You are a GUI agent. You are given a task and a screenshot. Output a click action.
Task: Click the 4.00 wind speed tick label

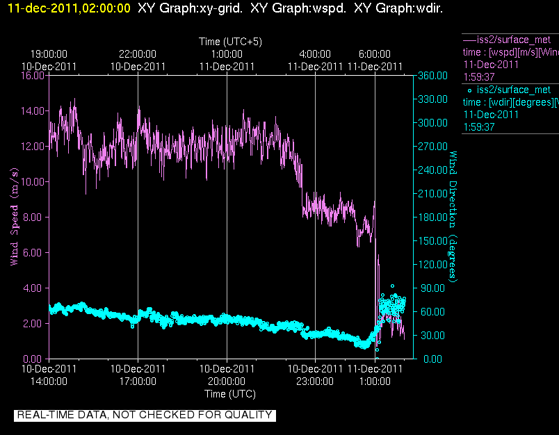(34, 288)
